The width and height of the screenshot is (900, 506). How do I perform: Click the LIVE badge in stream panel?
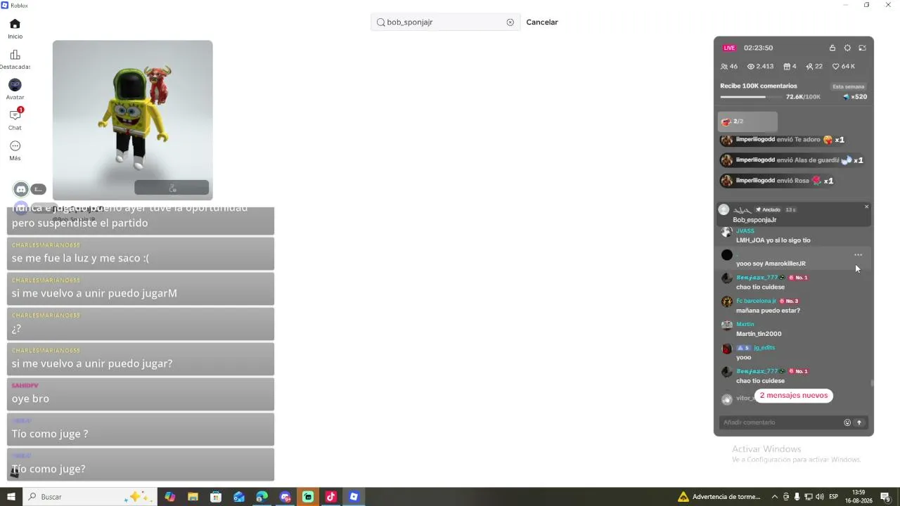[729, 48]
